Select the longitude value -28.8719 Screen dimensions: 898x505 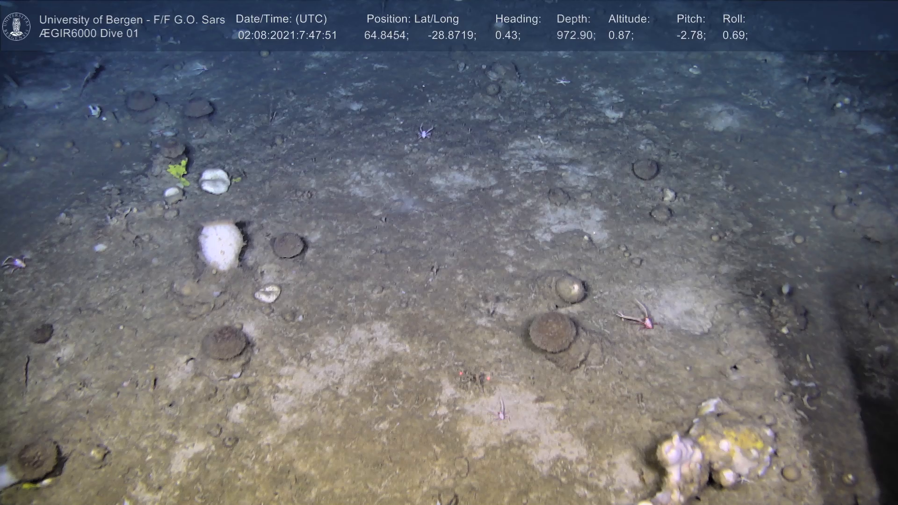(452, 36)
